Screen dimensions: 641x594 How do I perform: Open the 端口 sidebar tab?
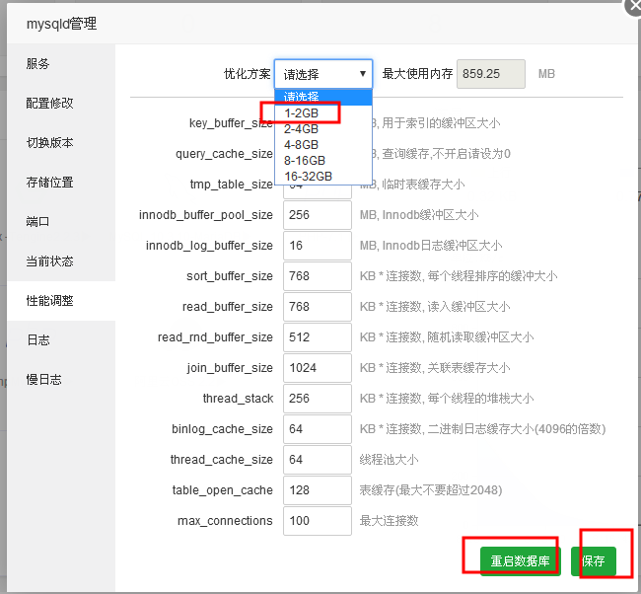click(61, 222)
